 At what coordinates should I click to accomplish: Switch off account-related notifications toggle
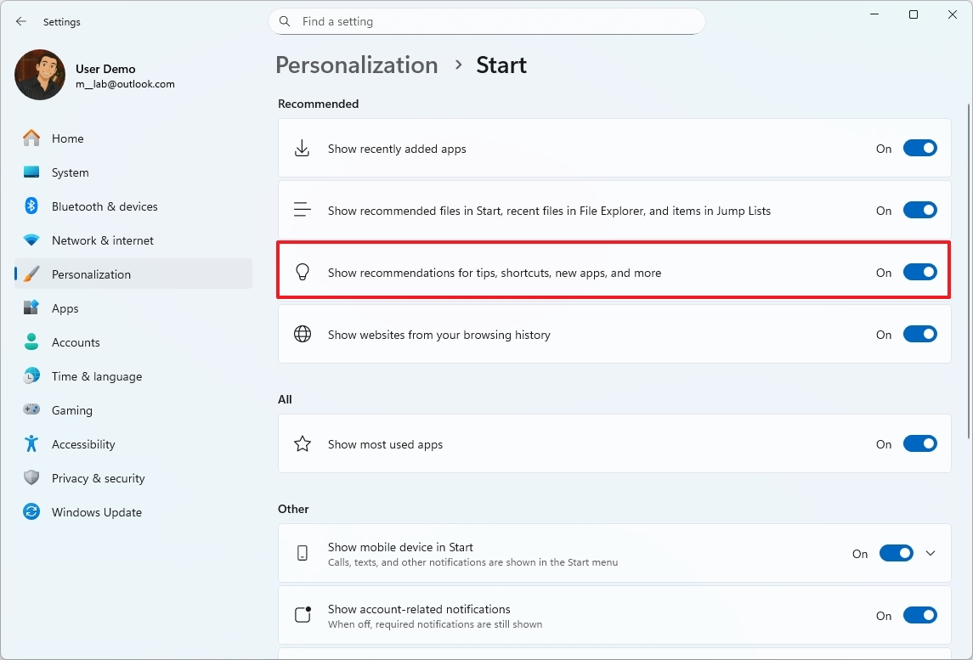click(x=919, y=615)
